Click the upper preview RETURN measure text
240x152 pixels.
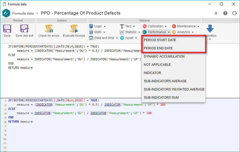20,68
